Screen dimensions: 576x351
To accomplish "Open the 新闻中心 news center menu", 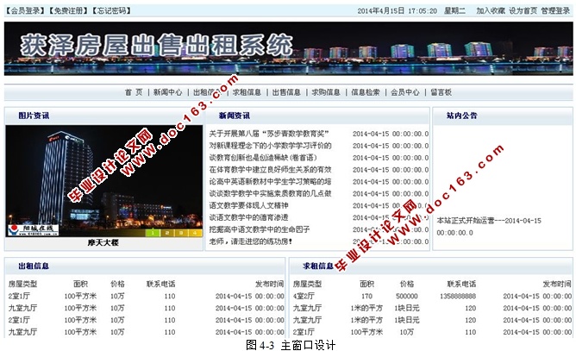I will (168, 92).
